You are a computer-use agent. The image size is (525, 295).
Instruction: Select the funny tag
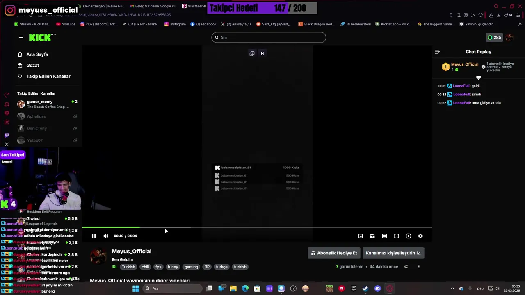(173, 267)
